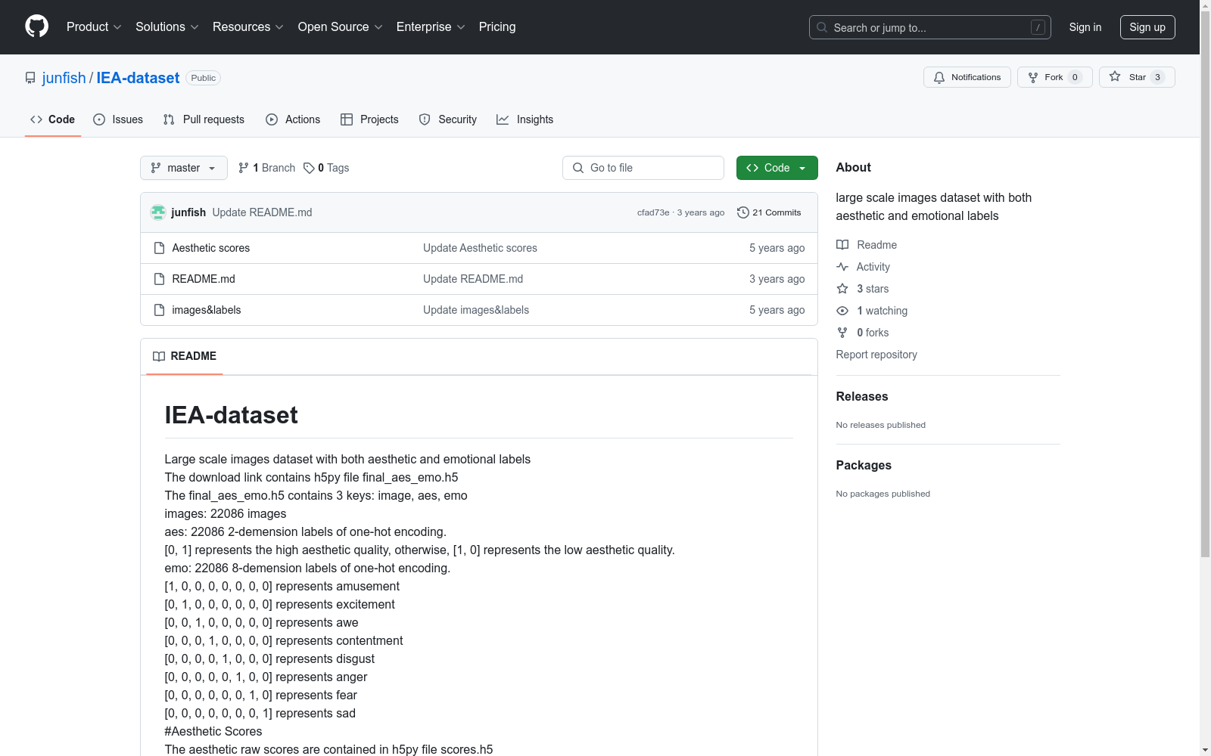Open commit cfad73e
1211x756 pixels.
click(x=653, y=212)
